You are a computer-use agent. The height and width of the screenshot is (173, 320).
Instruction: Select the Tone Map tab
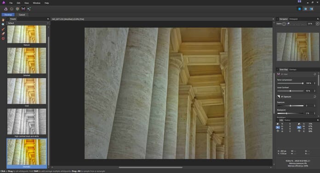click(x=284, y=70)
